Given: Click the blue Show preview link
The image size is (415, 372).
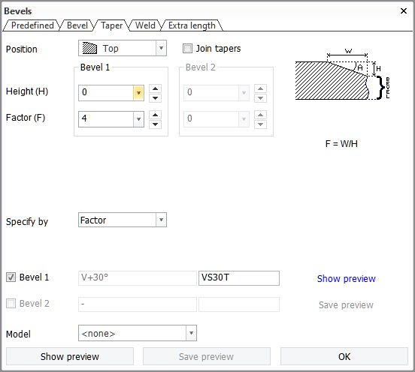Looking at the screenshot, I should coord(346,278).
